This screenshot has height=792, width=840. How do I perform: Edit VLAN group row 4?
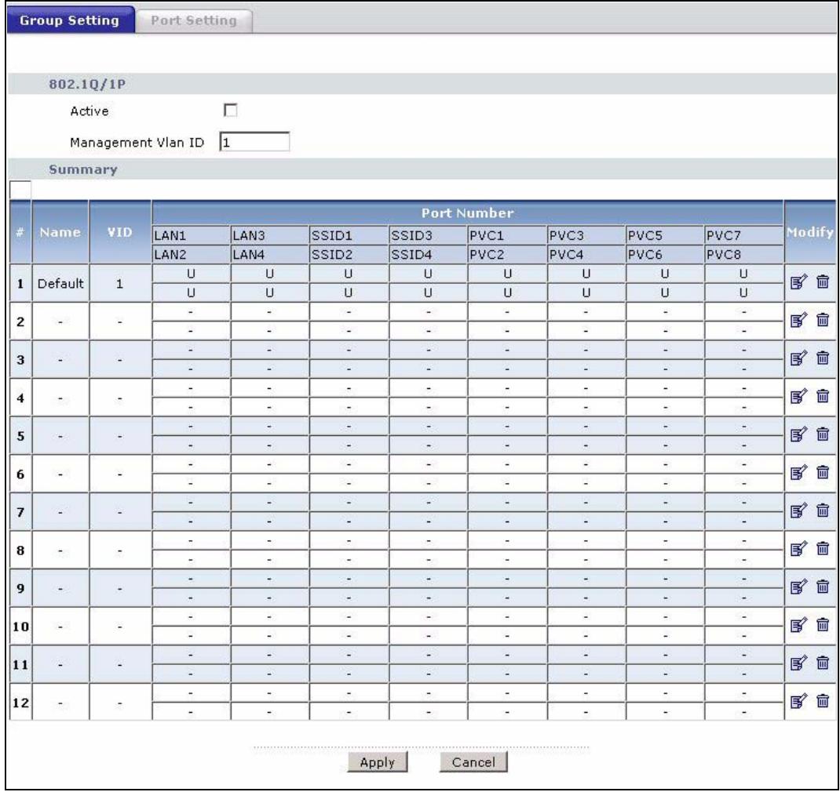click(798, 396)
